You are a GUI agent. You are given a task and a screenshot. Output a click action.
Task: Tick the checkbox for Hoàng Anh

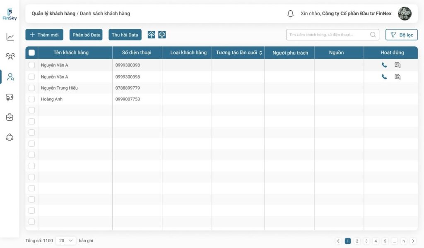31,99
